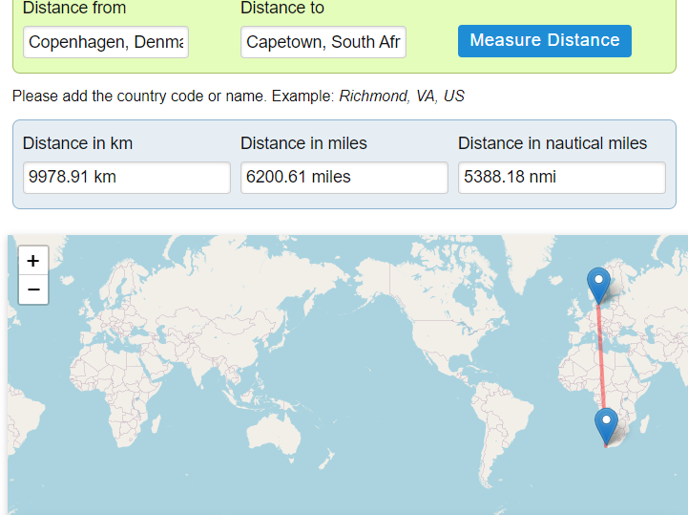Select the Distance in miles result field
This screenshot has height=515, width=688.
click(344, 177)
